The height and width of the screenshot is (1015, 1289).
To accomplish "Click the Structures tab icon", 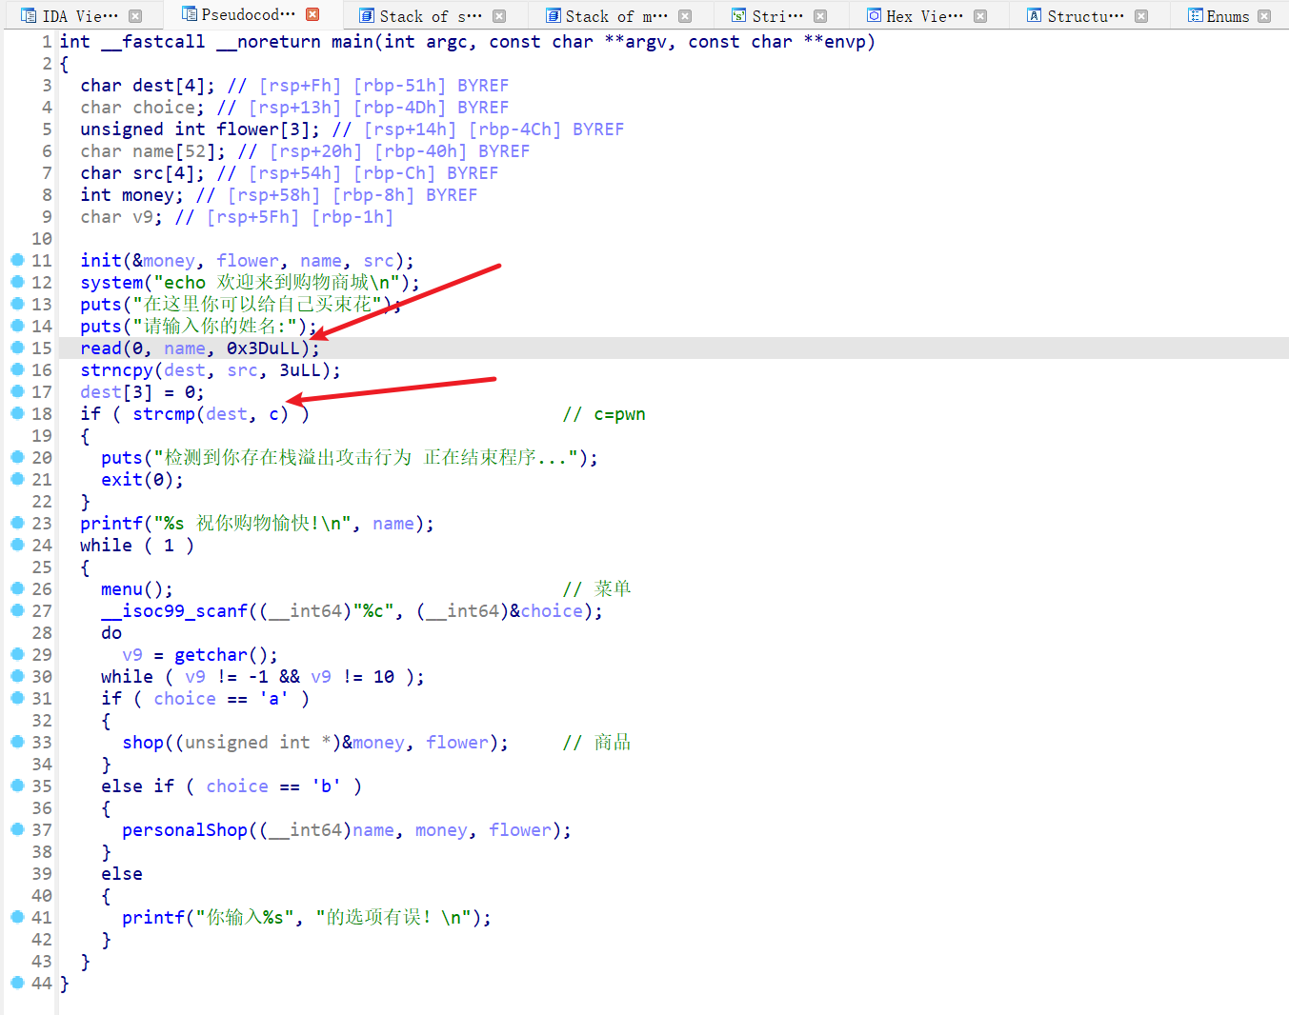I will [x=1034, y=16].
